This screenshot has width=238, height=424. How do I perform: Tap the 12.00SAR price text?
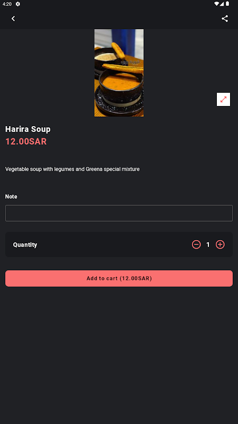[26, 142]
